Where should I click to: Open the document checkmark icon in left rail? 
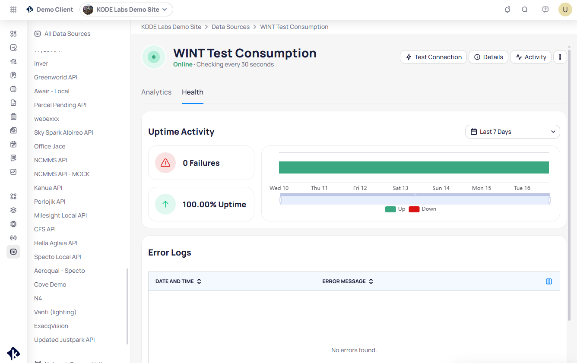13,103
